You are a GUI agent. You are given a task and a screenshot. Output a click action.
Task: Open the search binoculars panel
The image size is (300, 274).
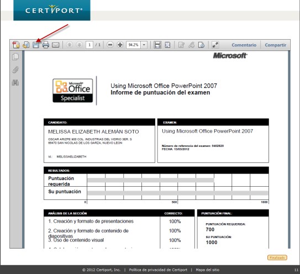[x=15, y=83]
